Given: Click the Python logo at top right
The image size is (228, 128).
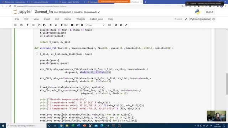Looking at the screenshot, I should 198,12.
